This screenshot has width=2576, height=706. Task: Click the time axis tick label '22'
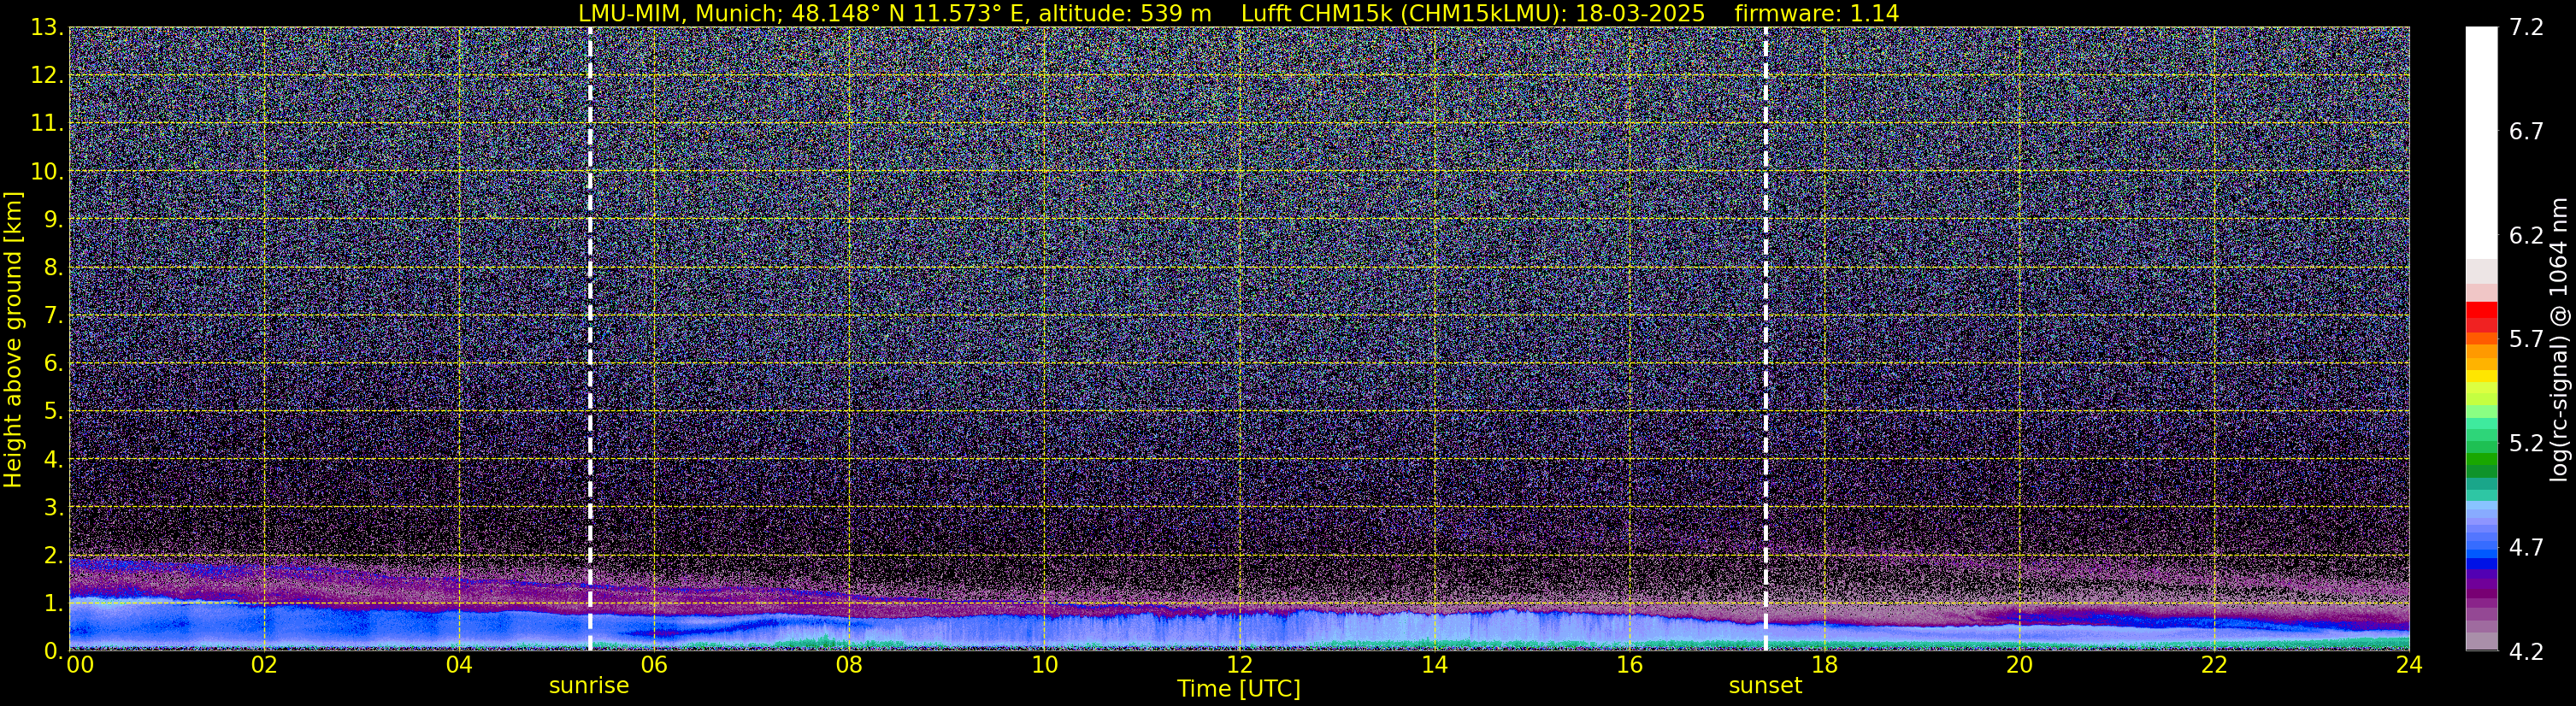pyautogui.click(x=2214, y=665)
